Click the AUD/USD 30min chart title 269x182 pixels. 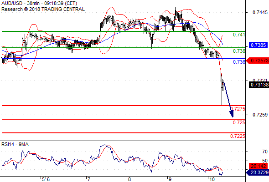(x=39, y=3)
